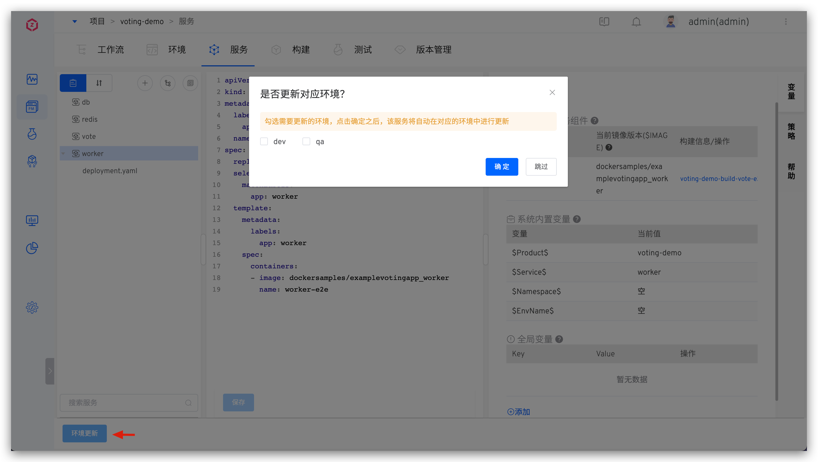The width and height of the screenshot is (818, 462).
Task: Click the 确定 button in the dialog
Action: tap(502, 167)
